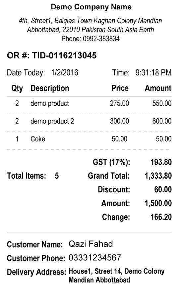This screenshot has width=179, height=290.
Task: Select the demo product row description
Action: pos(50,103)
